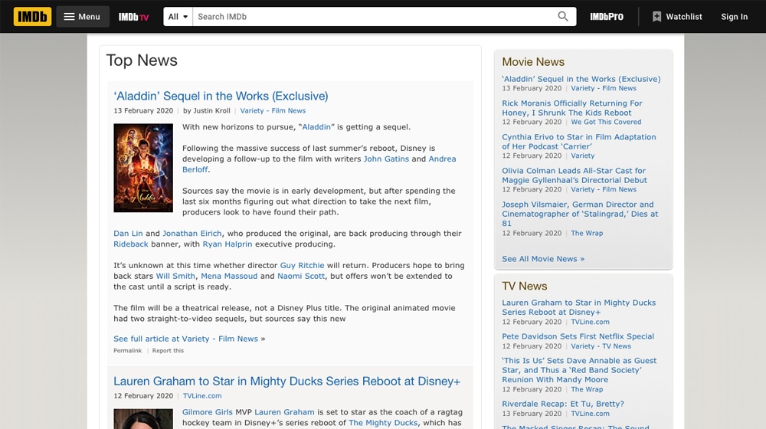Viewport: 766px width, 429px height.
Task: Open Ryan Halprin link
Action: (228, 244)
